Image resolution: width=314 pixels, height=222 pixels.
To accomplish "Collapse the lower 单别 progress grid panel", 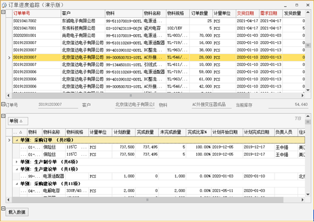I will click(x=3, y=116).
